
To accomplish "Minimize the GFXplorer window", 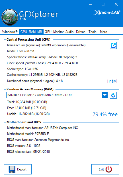I will (x=90, y=4).
